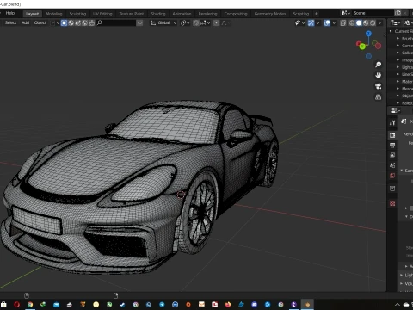
Task: Open the pivot point dropdown
Action: coord(185,22)
